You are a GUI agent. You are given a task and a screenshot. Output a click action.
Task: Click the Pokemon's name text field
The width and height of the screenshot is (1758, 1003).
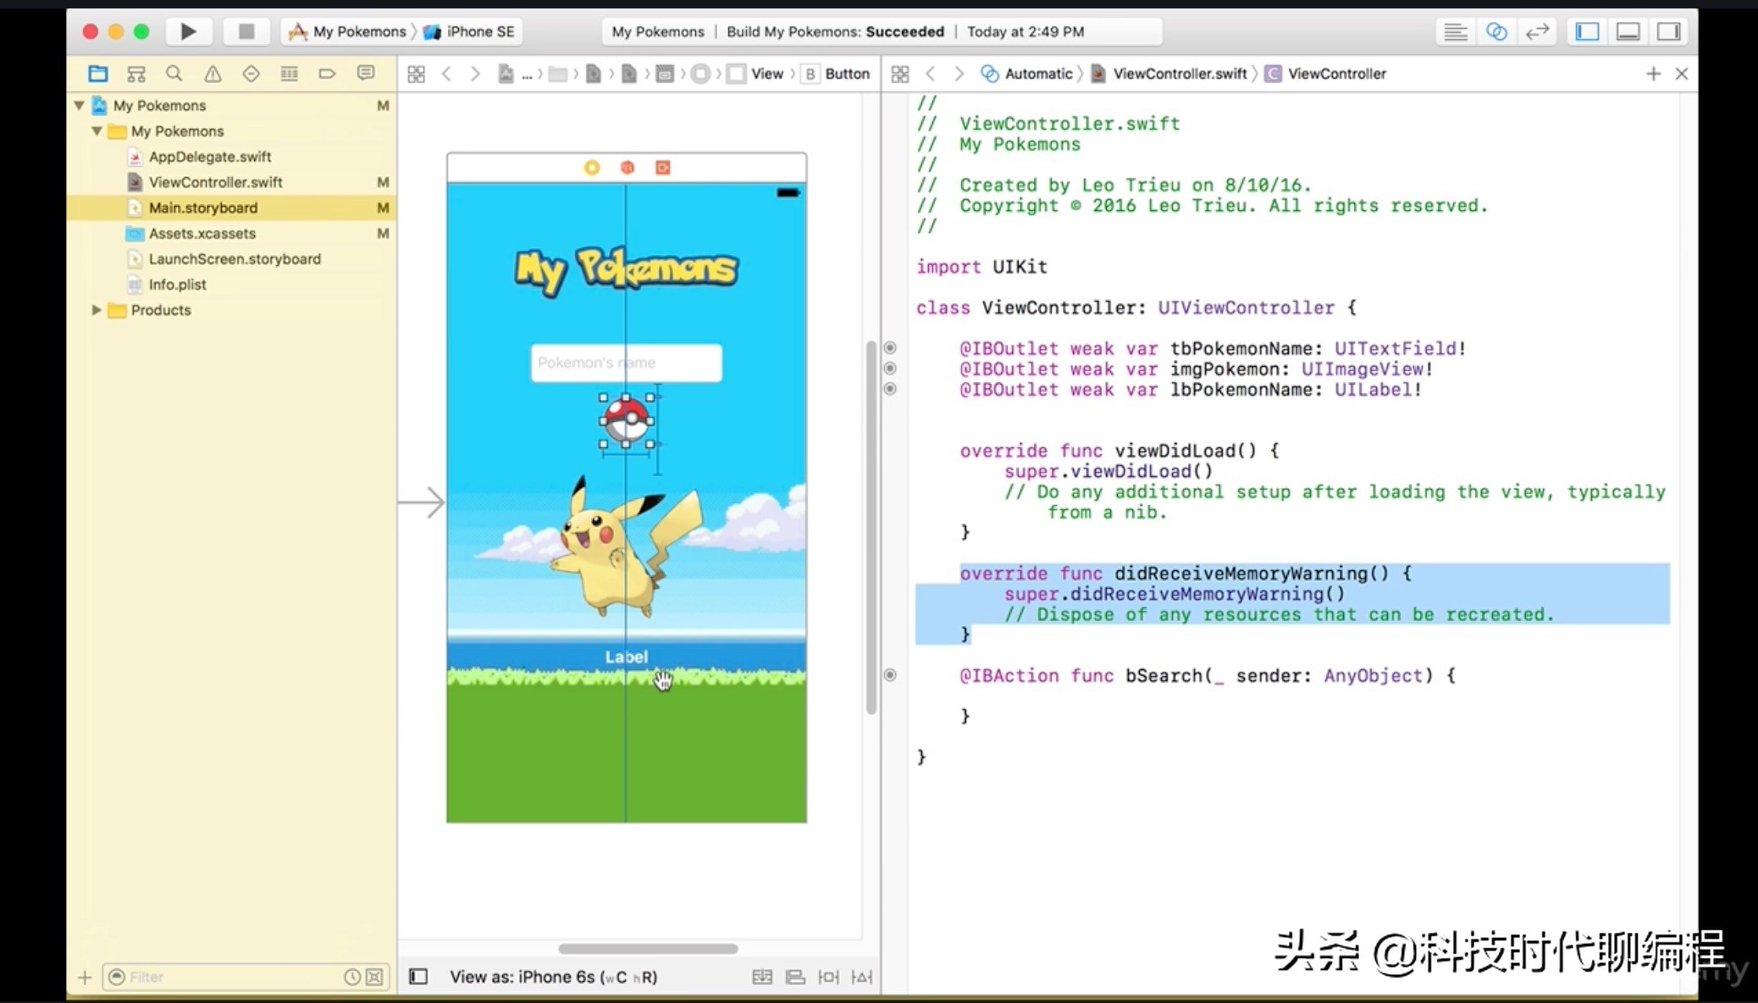click(626, 363)
